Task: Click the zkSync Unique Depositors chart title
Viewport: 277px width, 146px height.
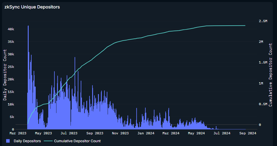Action: (32, 7)
